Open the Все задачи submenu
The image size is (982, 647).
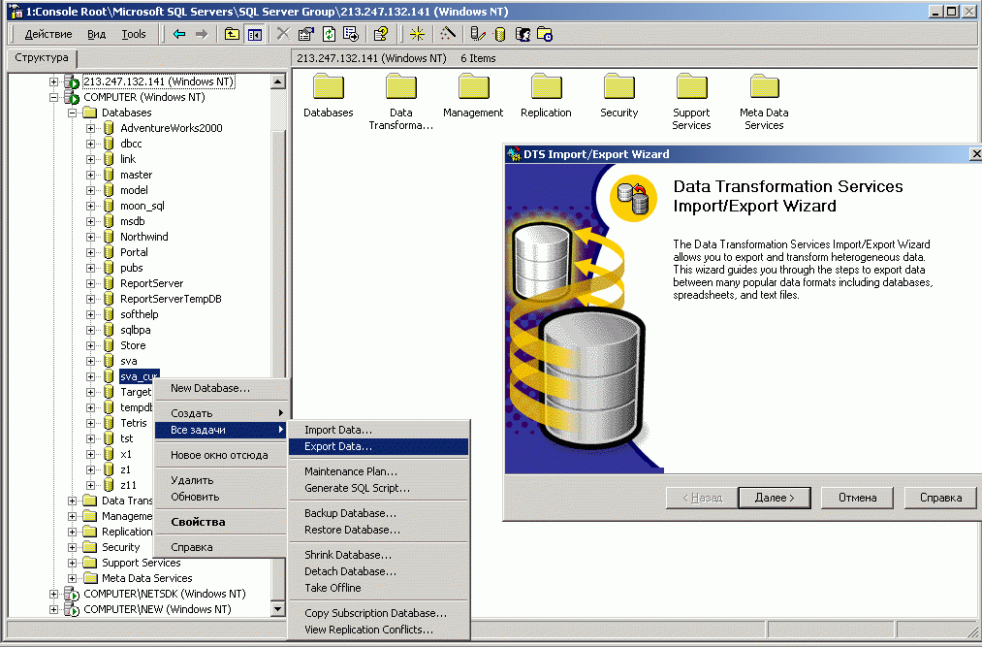pyautogui.click(x=222, y=430)
